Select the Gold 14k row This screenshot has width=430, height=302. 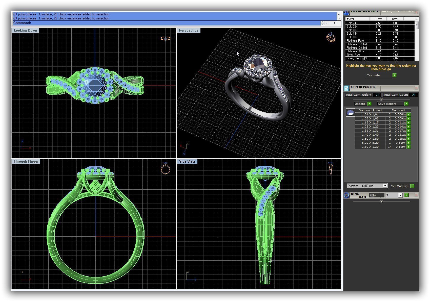(x=380, y=34)
